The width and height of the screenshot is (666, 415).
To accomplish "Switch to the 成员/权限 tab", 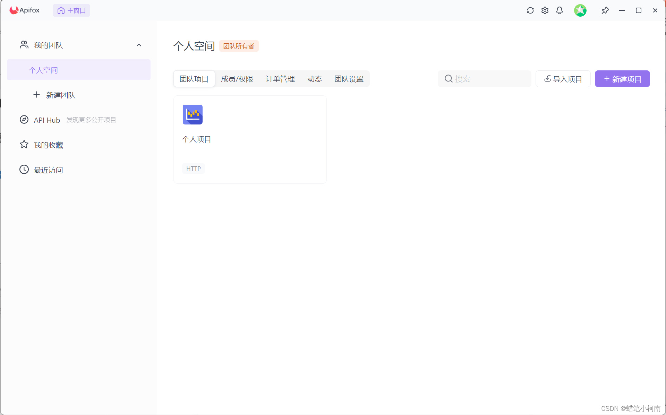I will pyautogui.click(x=237, y=79).
